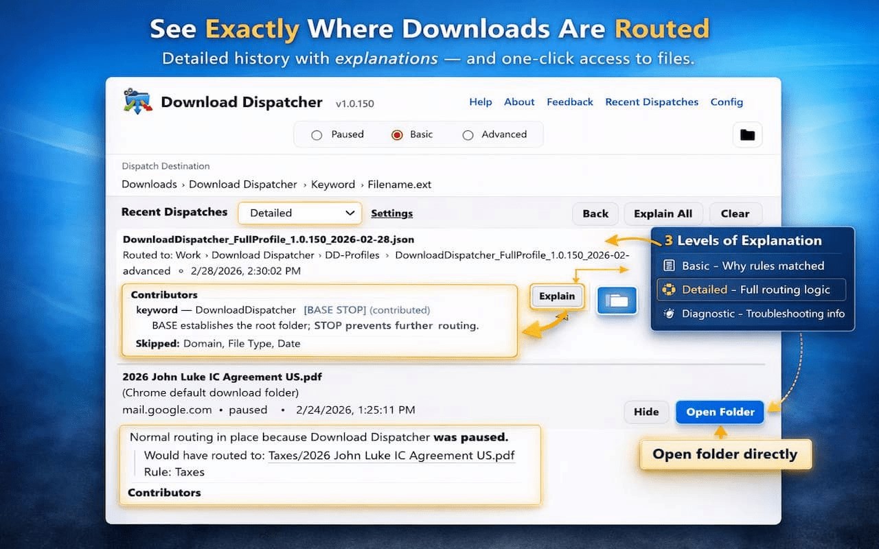
Task: Select the Advanced mode radio button
Action: (x=468, y=135)
